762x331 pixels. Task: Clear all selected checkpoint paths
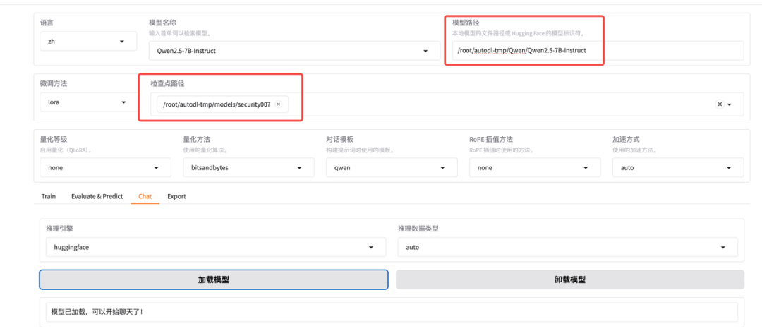[720, 104]
